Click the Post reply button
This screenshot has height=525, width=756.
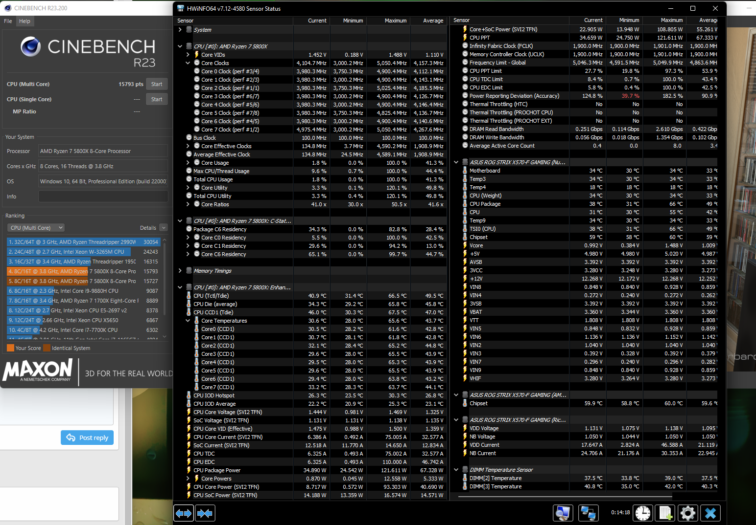[x=87, y=437]
